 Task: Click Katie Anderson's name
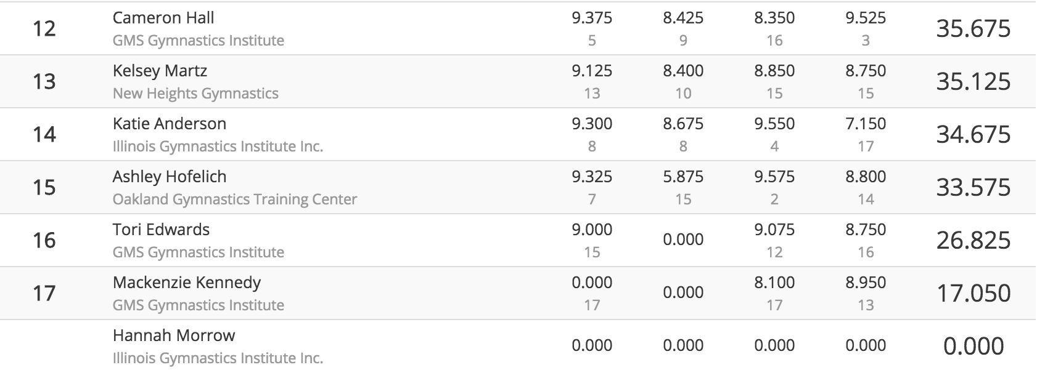click(x=170, y=124)
